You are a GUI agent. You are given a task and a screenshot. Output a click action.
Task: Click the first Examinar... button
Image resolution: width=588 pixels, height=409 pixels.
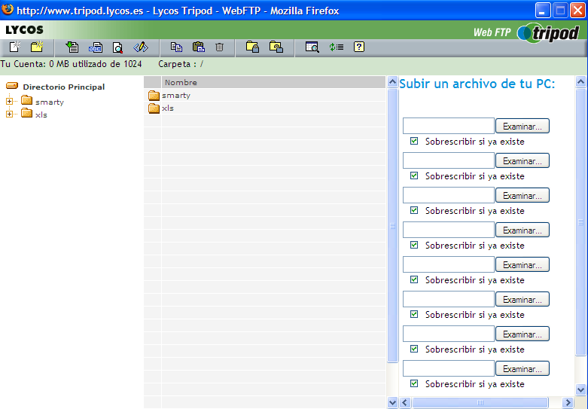pyautogui.click(x=522, y=126)
